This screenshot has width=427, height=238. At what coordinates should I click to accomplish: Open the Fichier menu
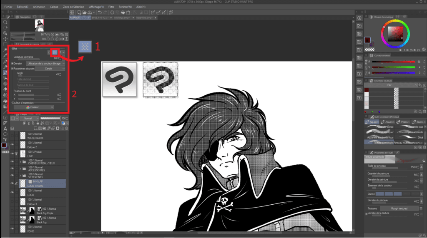(8, 7)
